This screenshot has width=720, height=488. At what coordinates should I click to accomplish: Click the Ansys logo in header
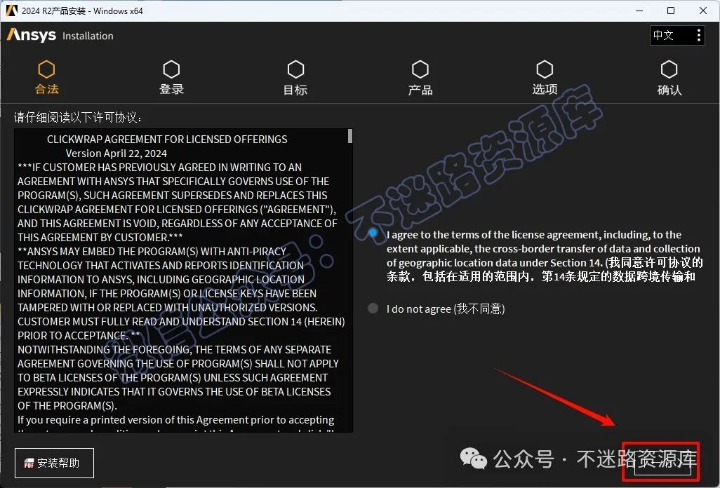(31, 35)
